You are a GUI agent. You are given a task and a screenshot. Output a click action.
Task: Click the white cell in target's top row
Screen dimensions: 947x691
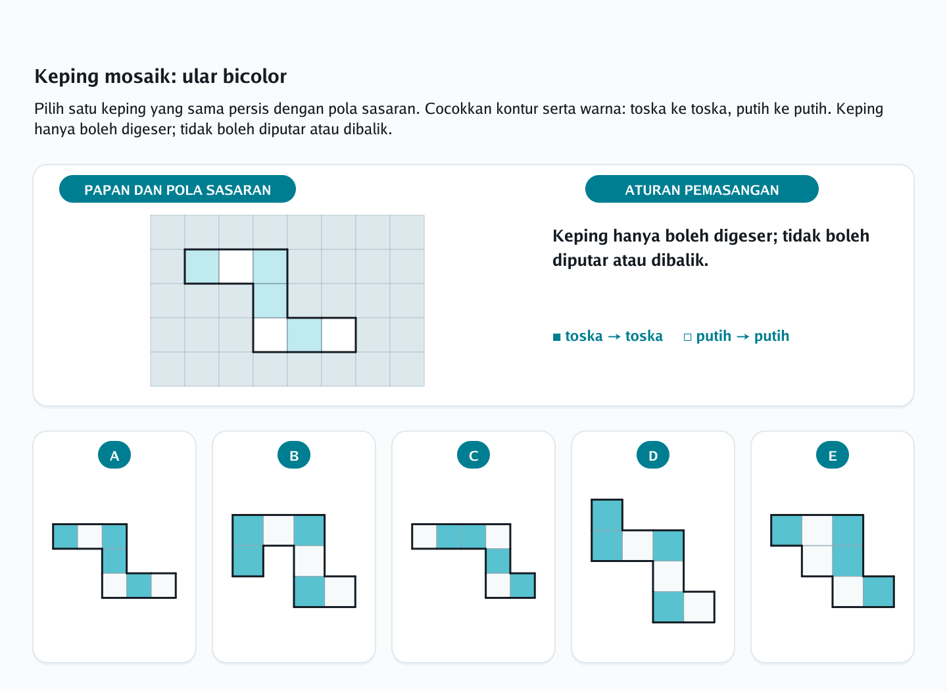pos(236,267)
